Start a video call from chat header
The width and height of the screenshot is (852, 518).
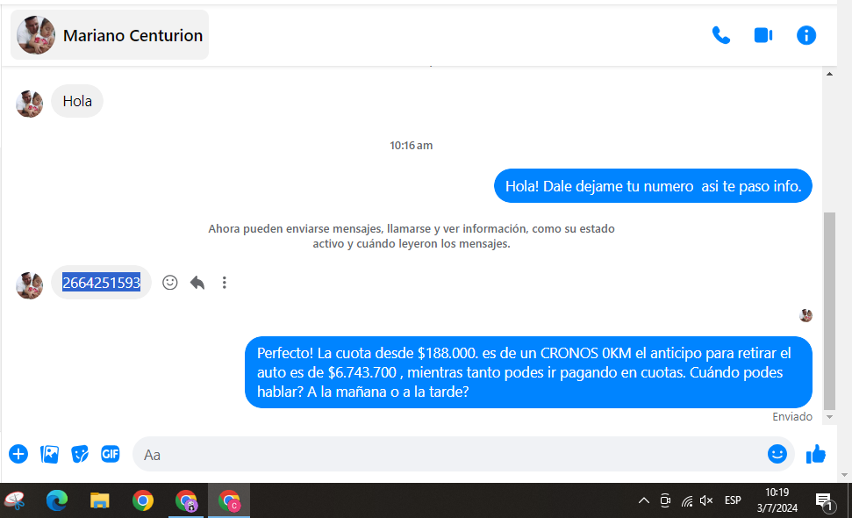[x=763, y=35]
